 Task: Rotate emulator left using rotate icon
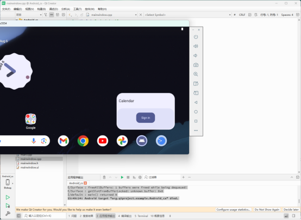coord(196,84)
